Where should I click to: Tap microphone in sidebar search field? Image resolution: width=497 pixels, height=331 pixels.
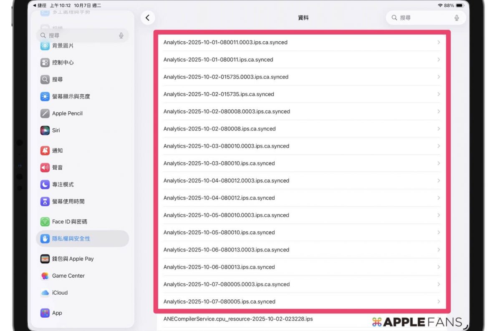[x=121, y=36]
